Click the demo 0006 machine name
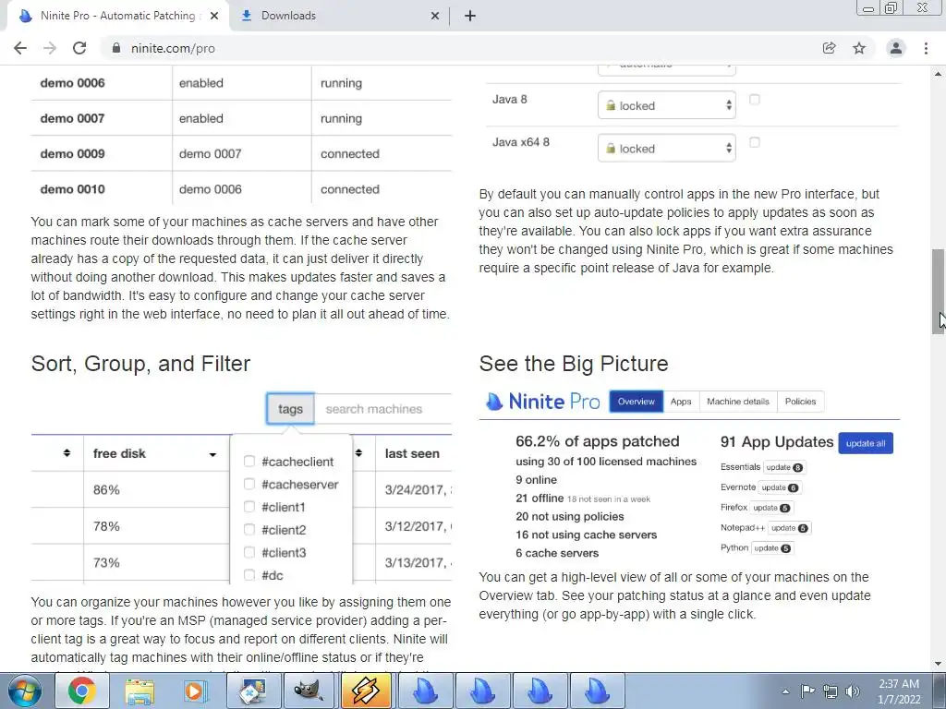The width and height of the screenshot is (946, 709). pos(72,83)
